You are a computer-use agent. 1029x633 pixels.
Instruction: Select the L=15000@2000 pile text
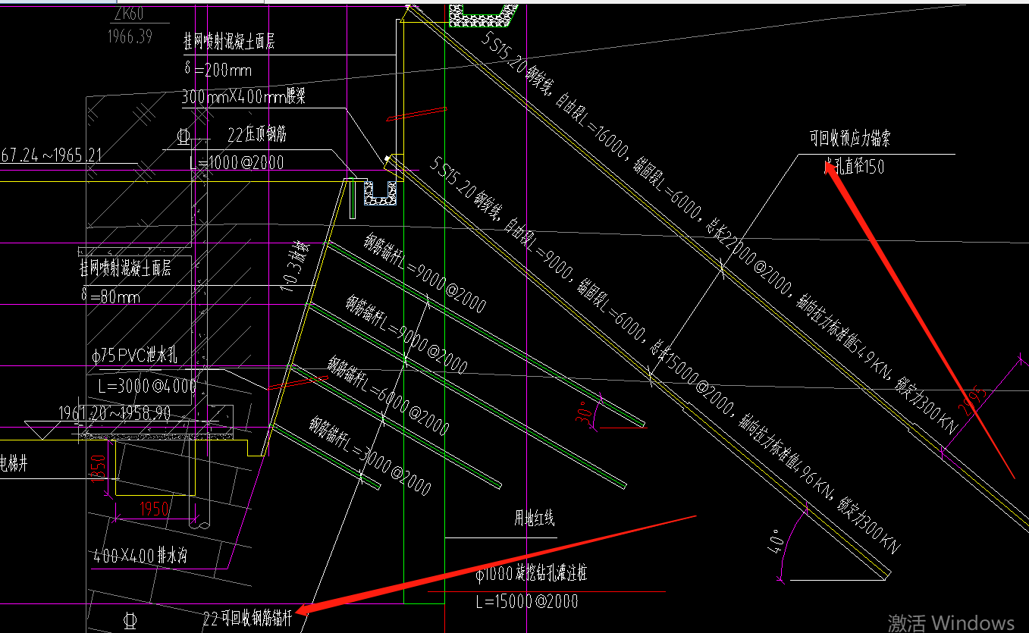click(x=526, y=602)
